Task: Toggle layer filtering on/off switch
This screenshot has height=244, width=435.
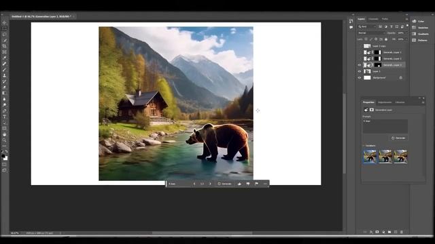Action: point(407,26)
